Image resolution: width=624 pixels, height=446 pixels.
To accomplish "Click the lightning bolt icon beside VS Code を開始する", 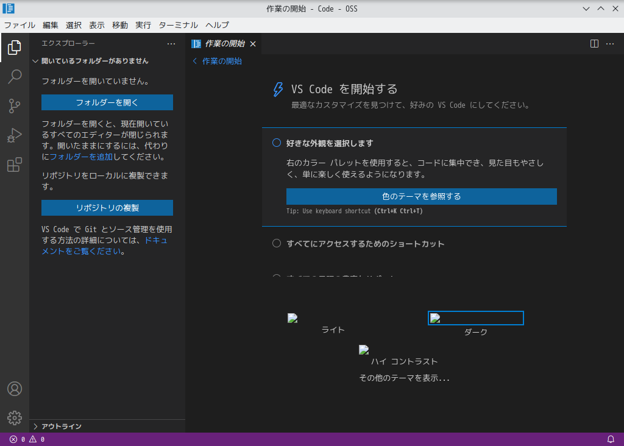I will click(x=278, y=89).
